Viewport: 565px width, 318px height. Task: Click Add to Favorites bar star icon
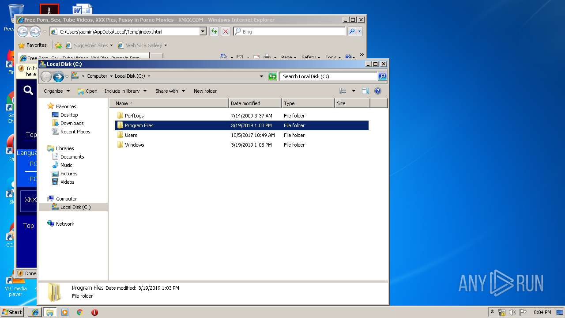click(58, 45)
